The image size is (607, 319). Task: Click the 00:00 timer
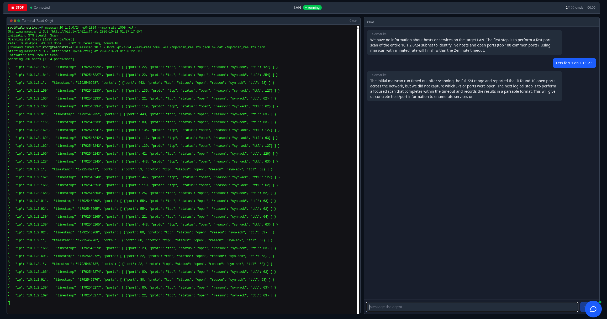591,8
